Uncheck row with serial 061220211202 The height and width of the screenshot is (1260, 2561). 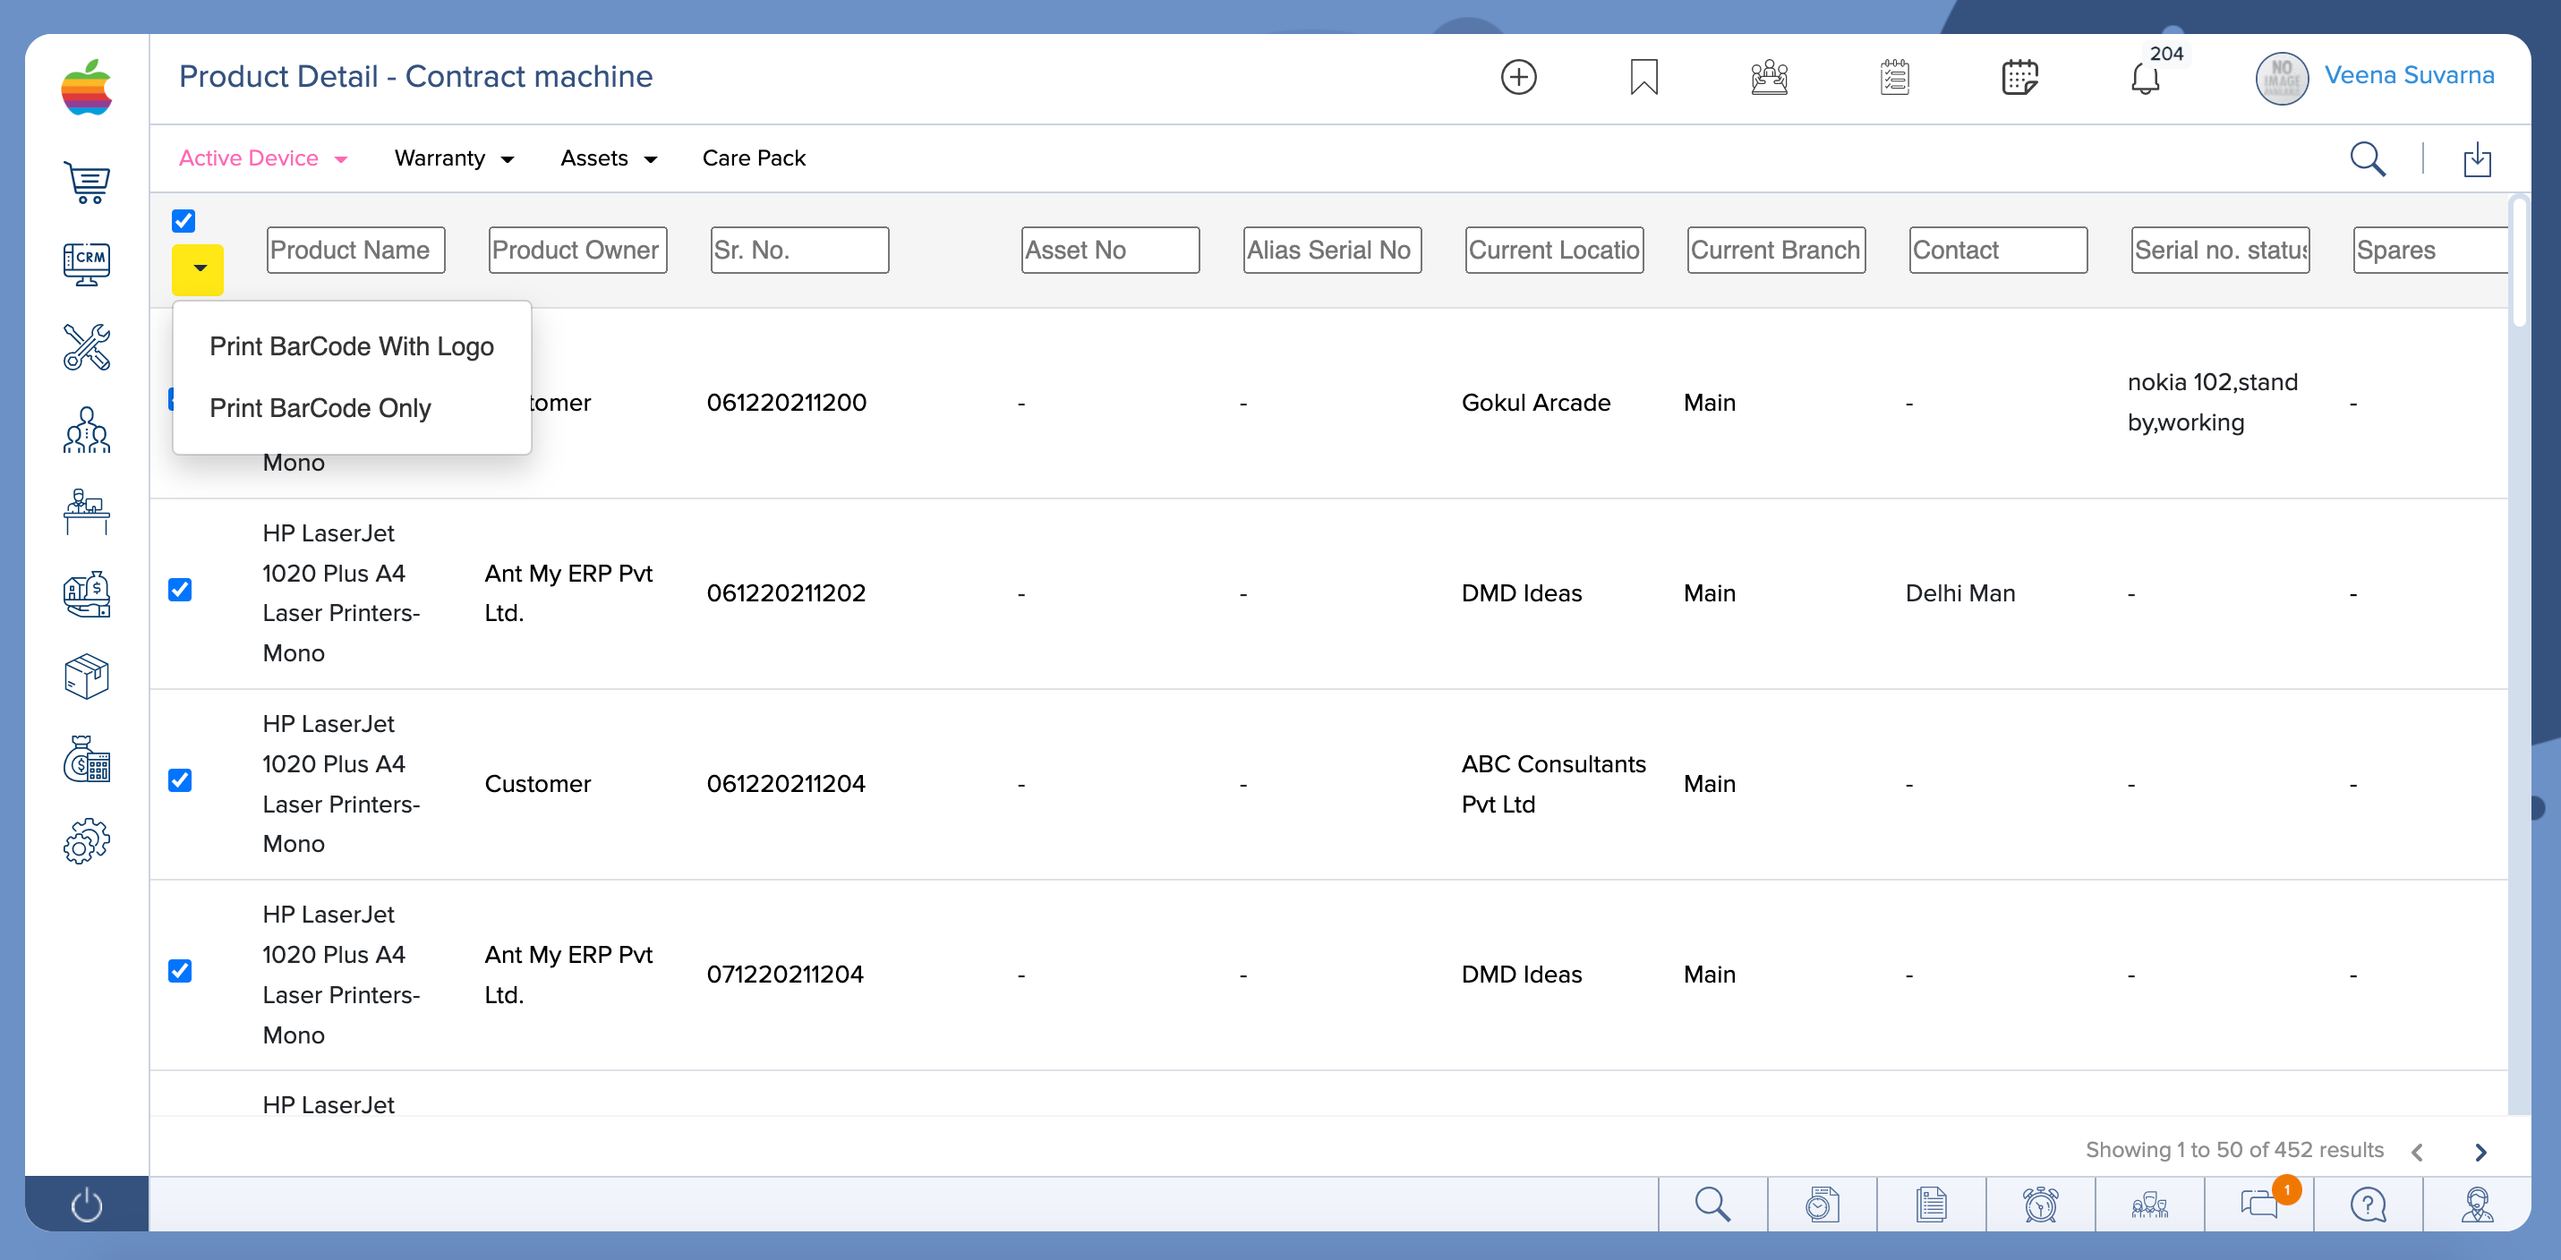[x=180, y=591]
